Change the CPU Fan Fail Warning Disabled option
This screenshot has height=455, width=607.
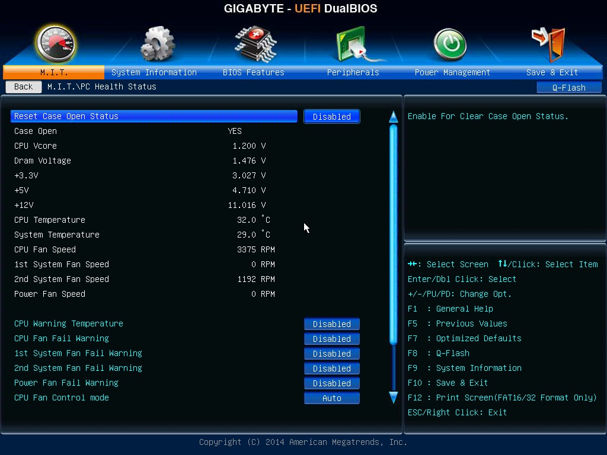332,338
